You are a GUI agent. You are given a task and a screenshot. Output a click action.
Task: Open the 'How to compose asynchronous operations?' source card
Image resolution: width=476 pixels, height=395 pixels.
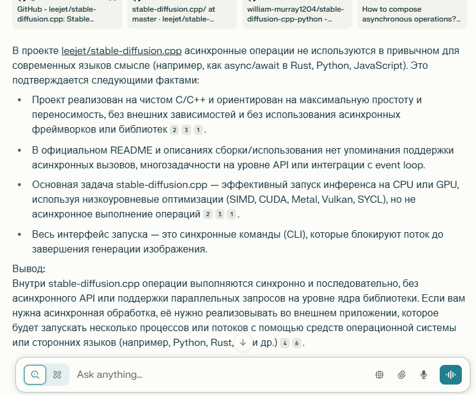[412, 14]
